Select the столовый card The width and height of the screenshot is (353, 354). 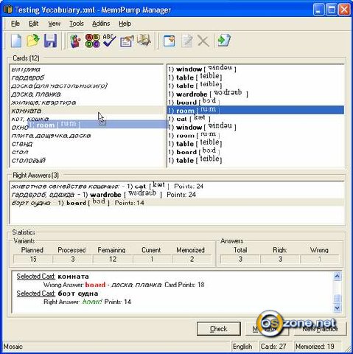tap(86, 160)
